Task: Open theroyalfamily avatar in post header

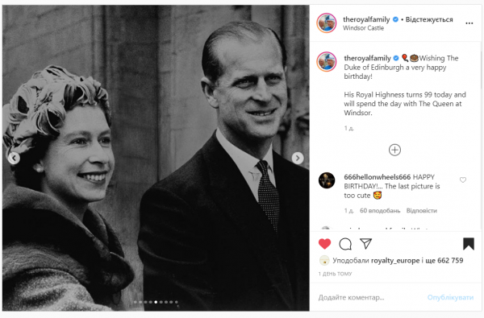Action: tap(326, 23)
